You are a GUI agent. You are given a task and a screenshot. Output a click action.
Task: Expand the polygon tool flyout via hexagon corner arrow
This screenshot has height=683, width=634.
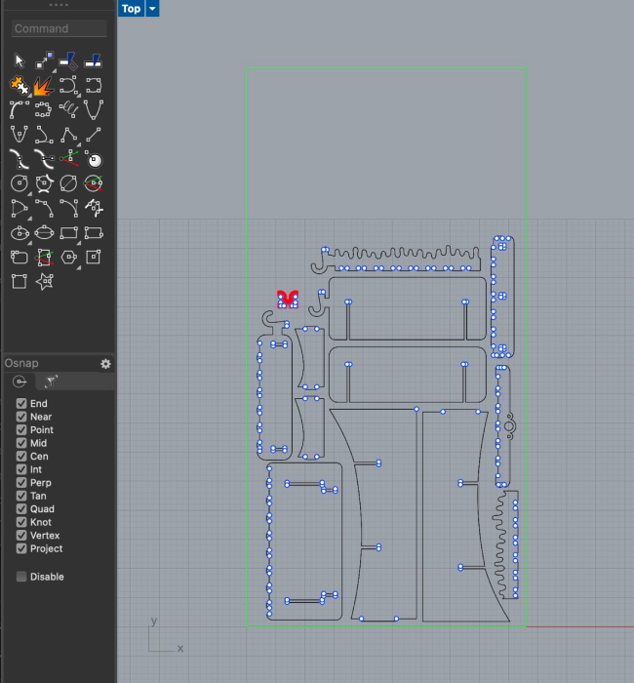77,266
